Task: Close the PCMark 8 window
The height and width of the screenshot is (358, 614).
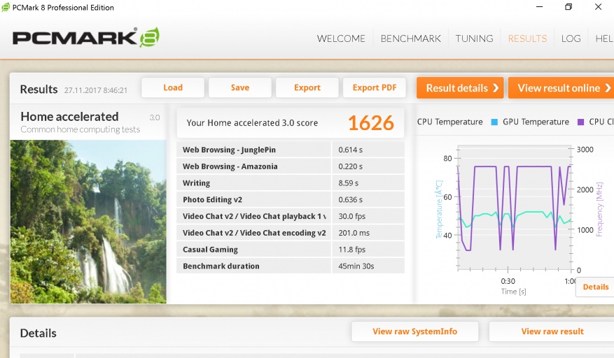Action: (x=598, y=7)
